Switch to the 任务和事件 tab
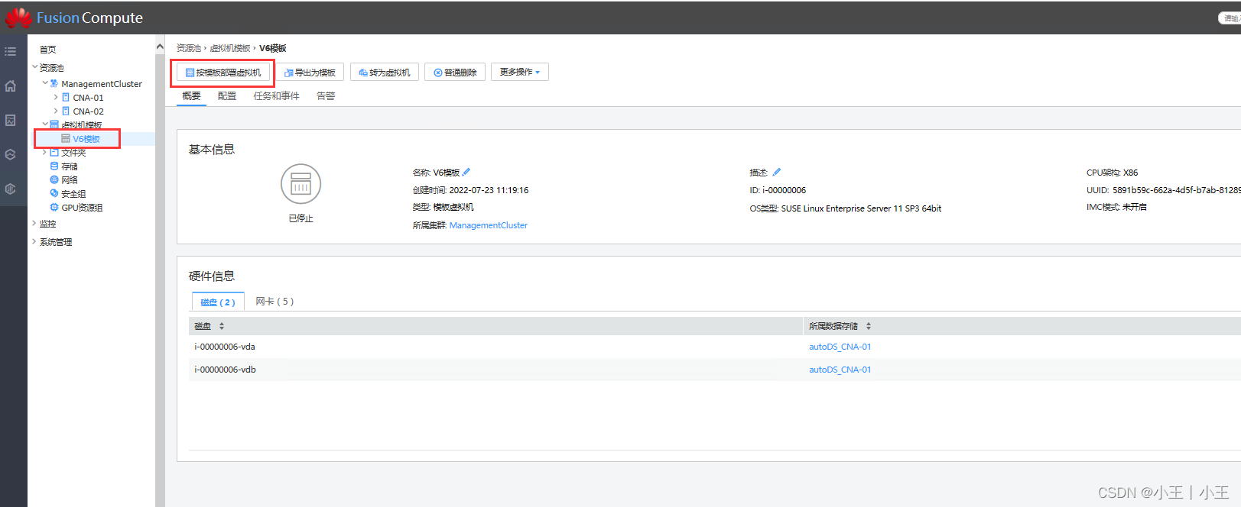The width and height of the screenshot is (1241, 507). [277, 95]
